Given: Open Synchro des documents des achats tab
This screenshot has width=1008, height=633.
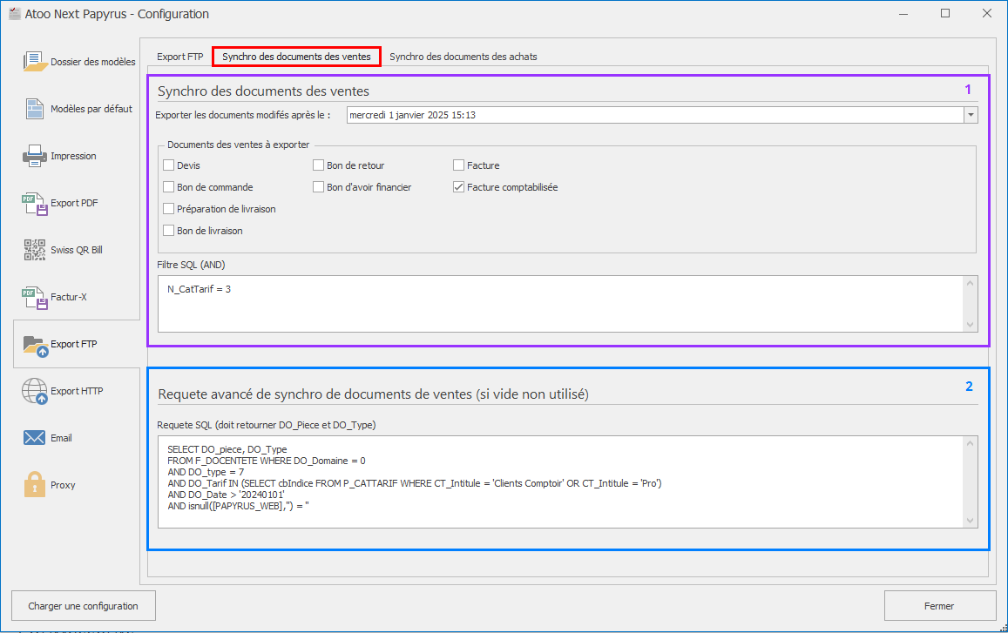Looking at the screenshot, I should 463,57.
